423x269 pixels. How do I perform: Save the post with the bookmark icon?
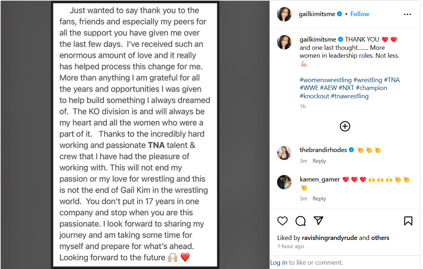point(408,221)
